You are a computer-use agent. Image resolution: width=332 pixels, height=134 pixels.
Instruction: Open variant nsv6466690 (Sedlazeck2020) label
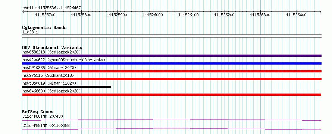pos(51,91)
